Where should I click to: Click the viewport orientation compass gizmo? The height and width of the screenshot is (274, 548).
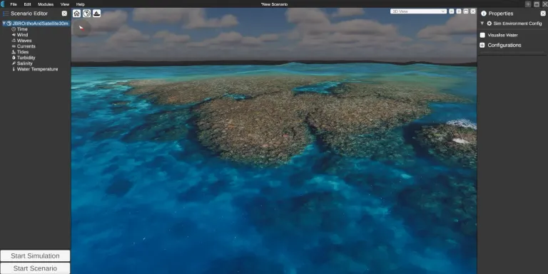[81, 28]
